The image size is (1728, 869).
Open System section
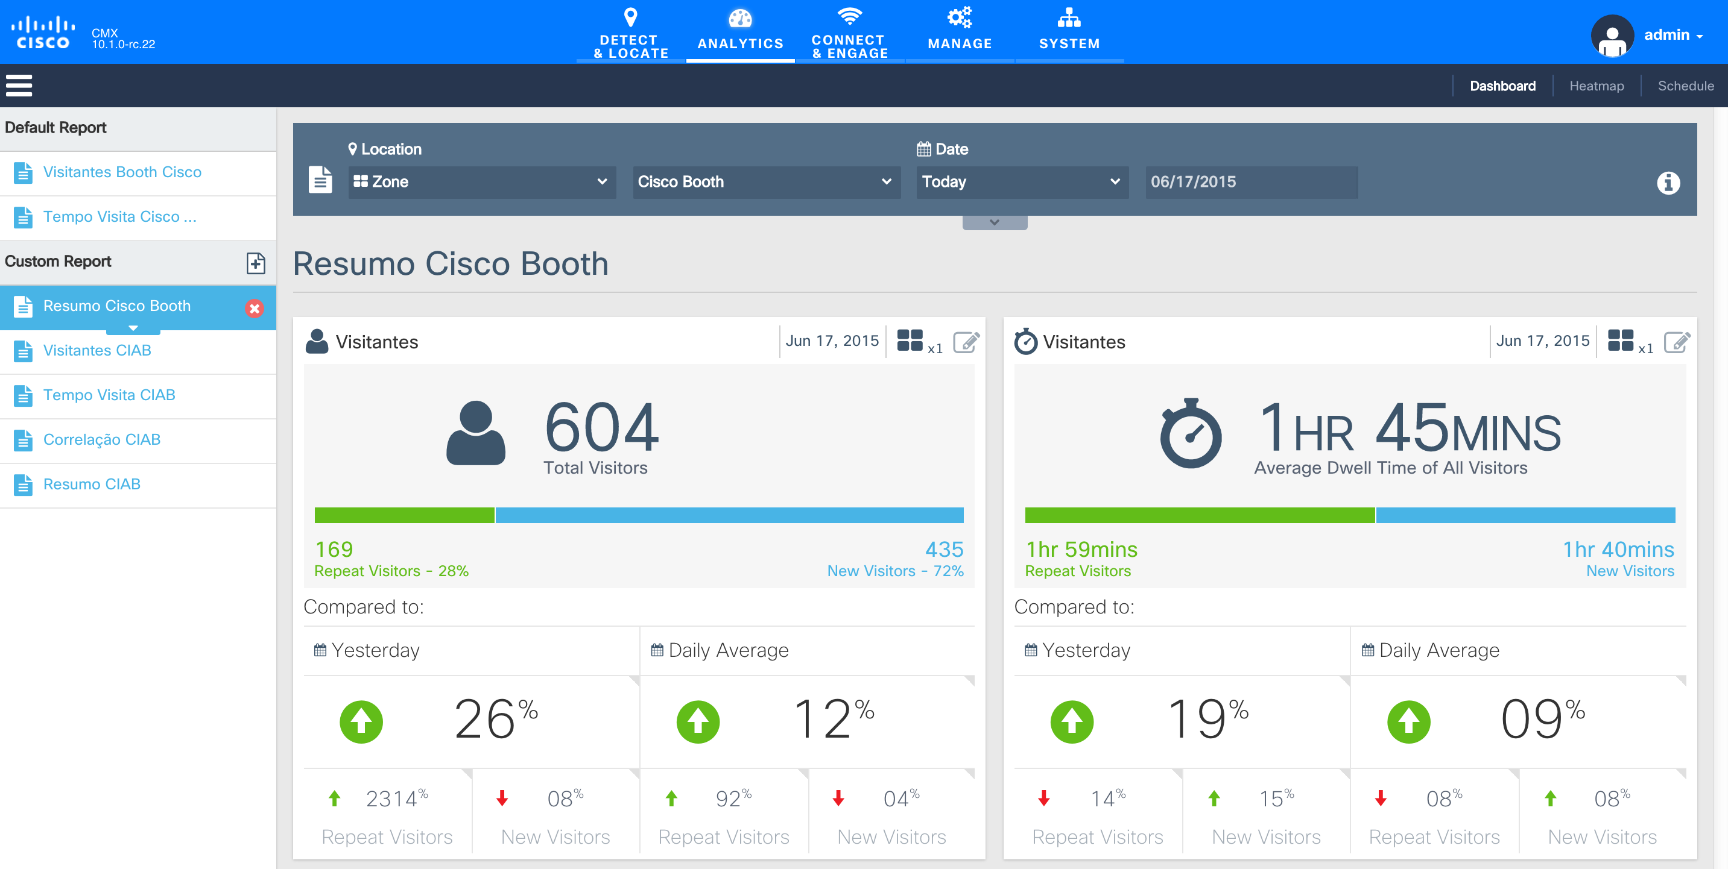1069,32
